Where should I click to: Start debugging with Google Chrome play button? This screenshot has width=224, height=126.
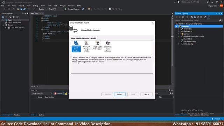(x=66, y=9)
